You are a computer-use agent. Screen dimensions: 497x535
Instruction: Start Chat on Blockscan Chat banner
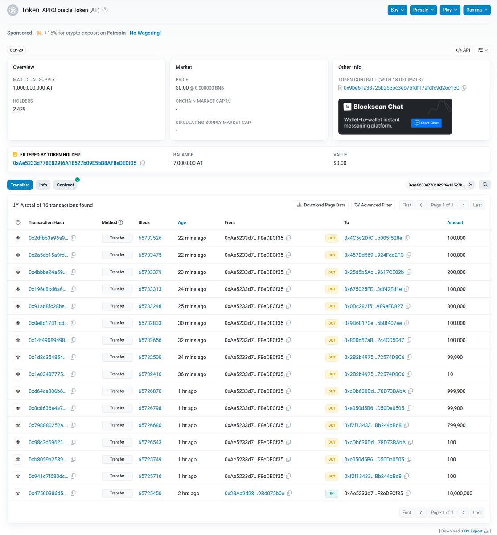point(427,123)
